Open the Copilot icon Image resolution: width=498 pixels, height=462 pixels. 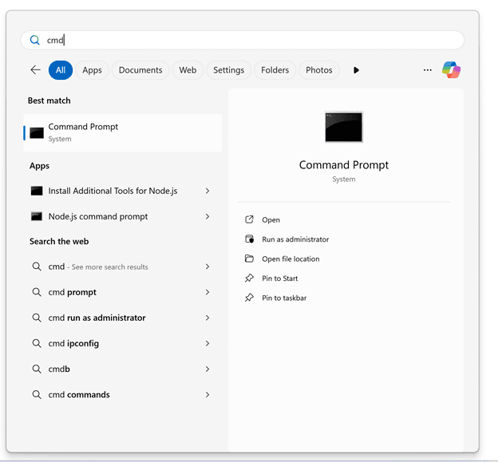[x=452, y=70]
